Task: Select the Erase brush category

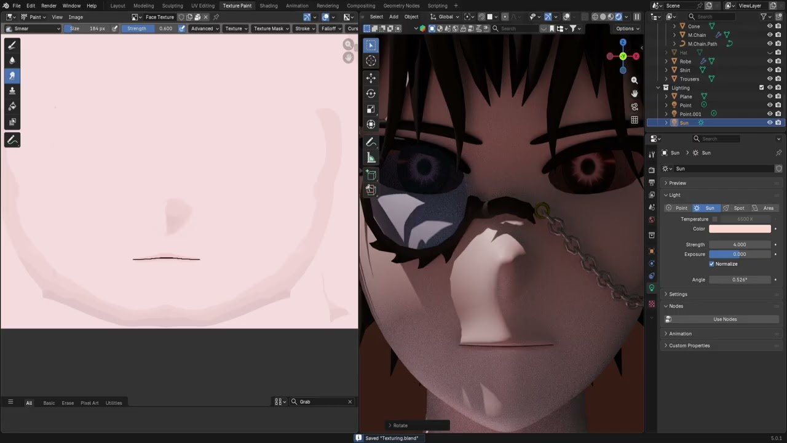Action: (68, 403)
